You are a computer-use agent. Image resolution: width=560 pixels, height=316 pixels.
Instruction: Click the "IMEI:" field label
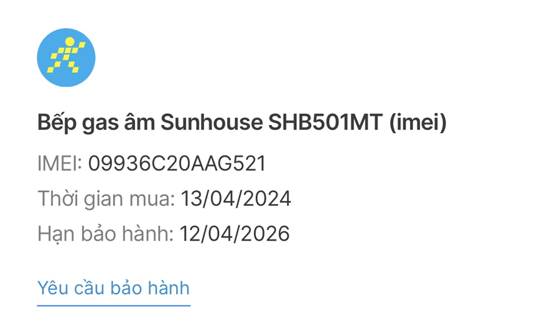(x=60, y=164)
